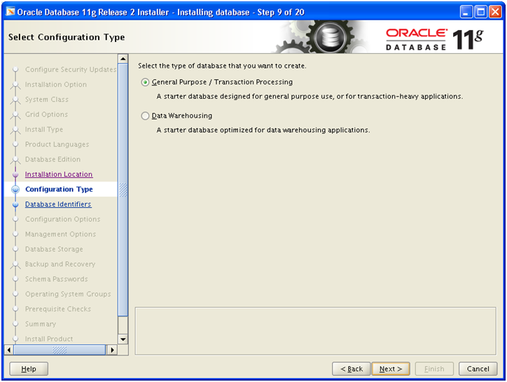Click the Database Storage step label

pyautogui.click(x=54, y=249)
